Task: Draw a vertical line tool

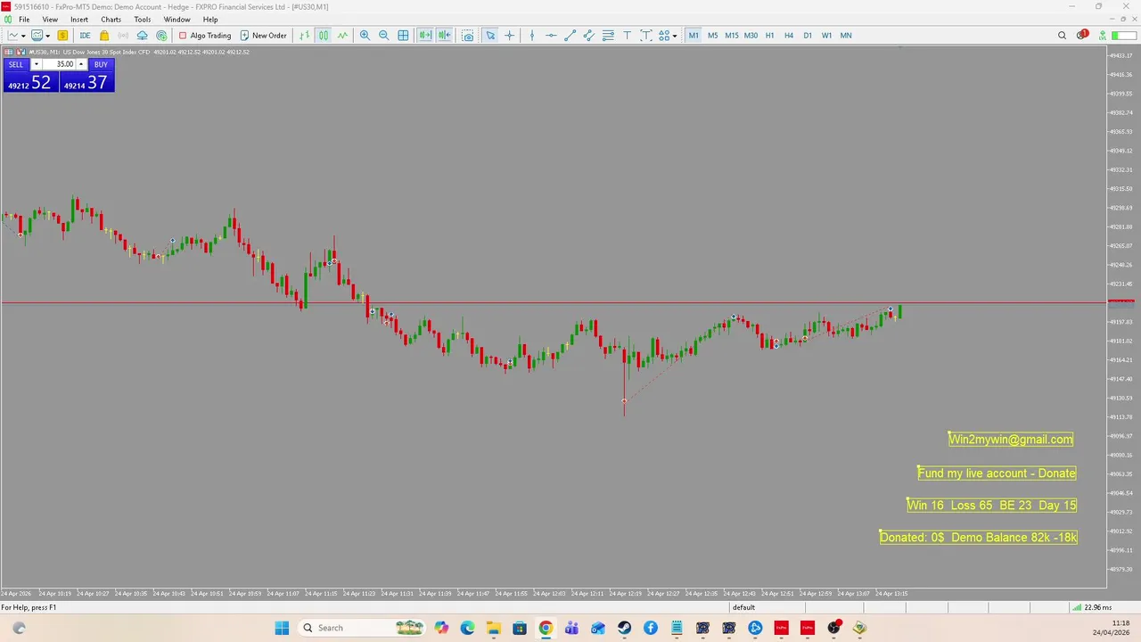Action: (532, 36)
